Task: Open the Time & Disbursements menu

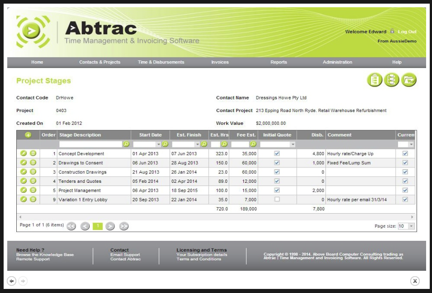Action: click(x=161, y=62)
